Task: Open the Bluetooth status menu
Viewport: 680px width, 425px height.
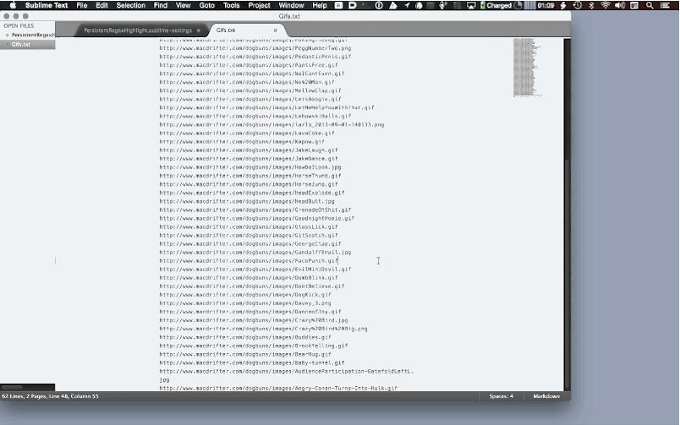Action: click(x=591, y=5)
